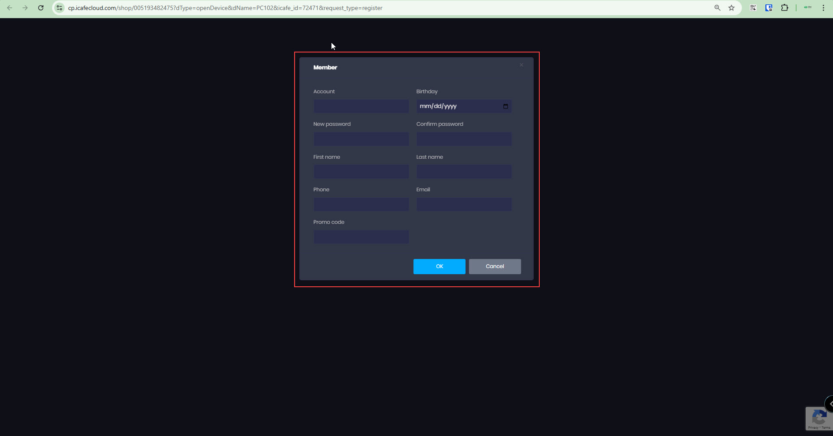Bookmark this page with the star icon
The height and width of the screenshot is (436, 833).
[x=731, y=8]
